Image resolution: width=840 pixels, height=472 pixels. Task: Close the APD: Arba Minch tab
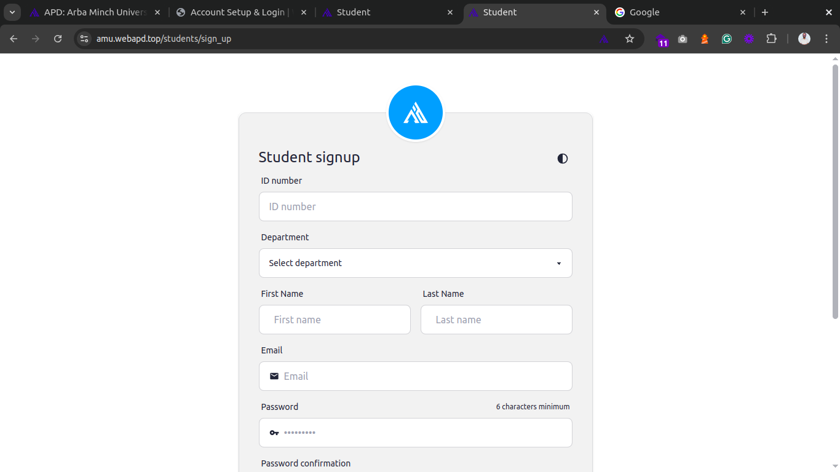(157, 12)
